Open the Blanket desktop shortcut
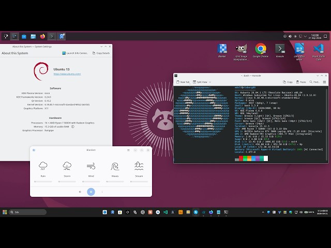Viewport: 331px width, 248px height. (x=222, y=51)
